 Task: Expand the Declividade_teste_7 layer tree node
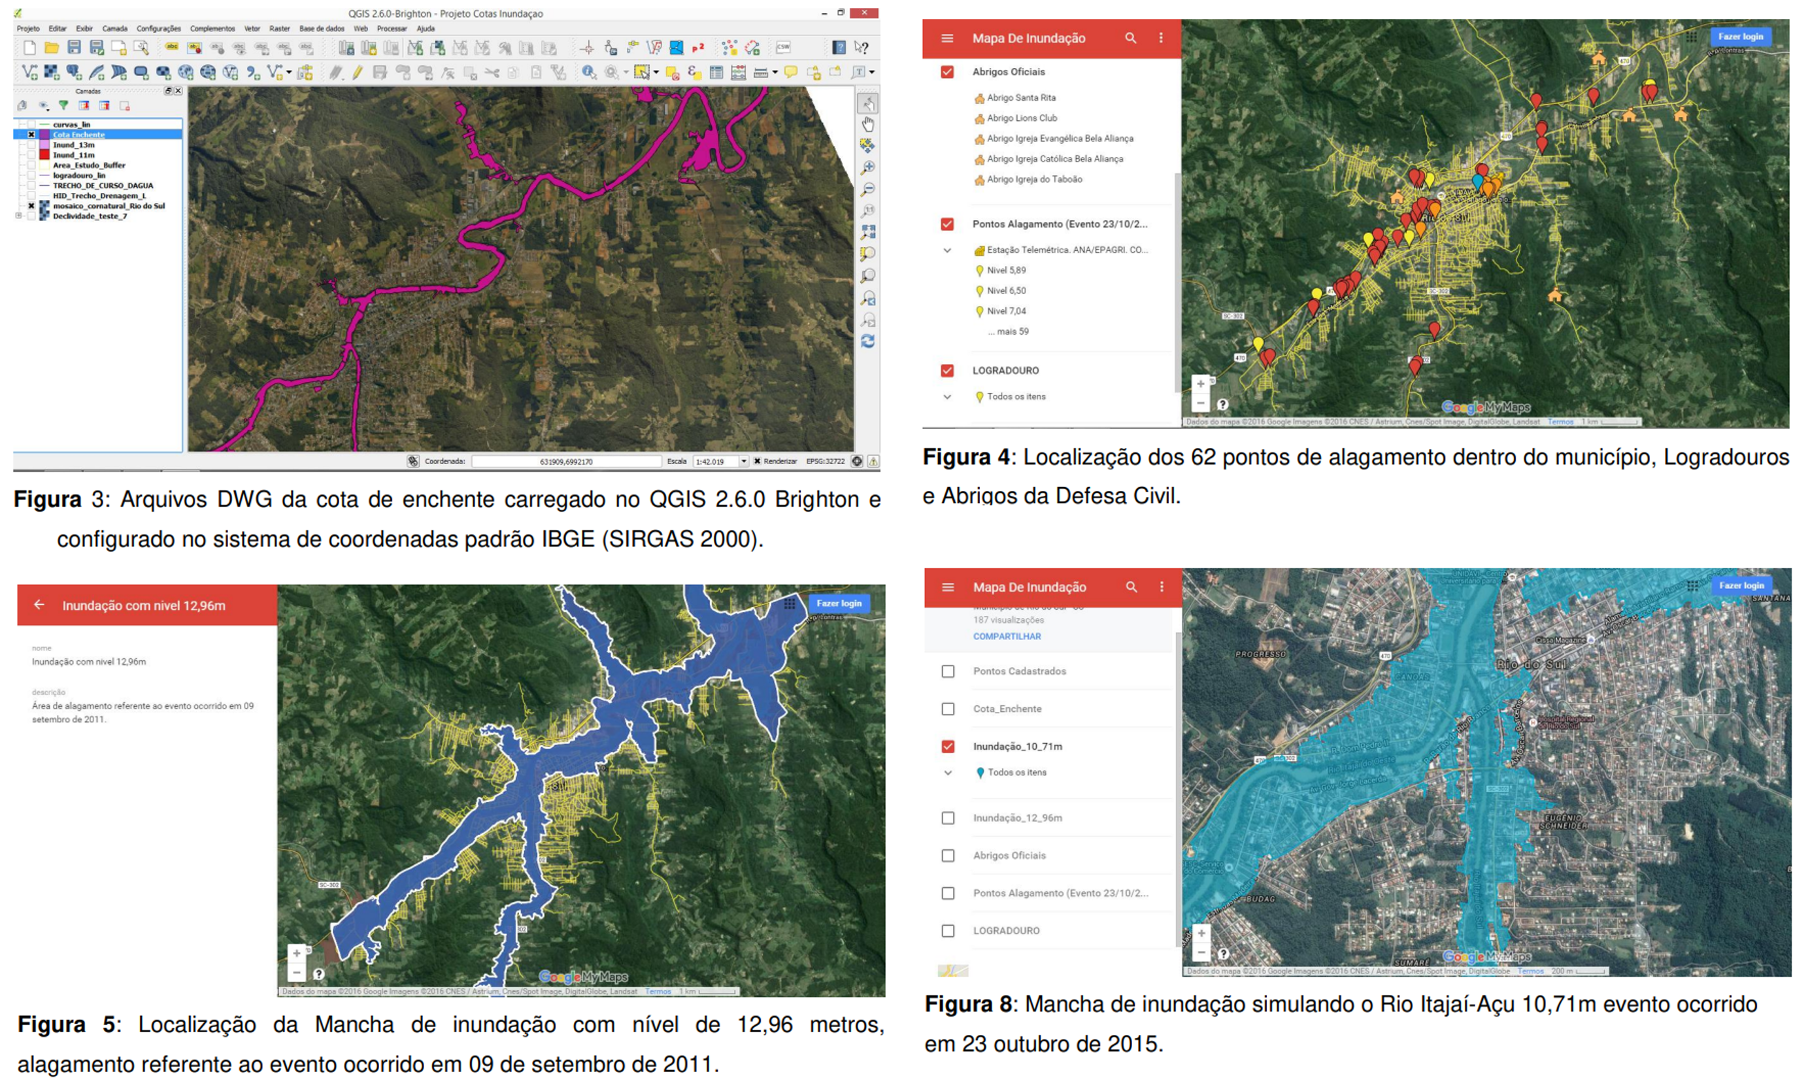(19, 216)
